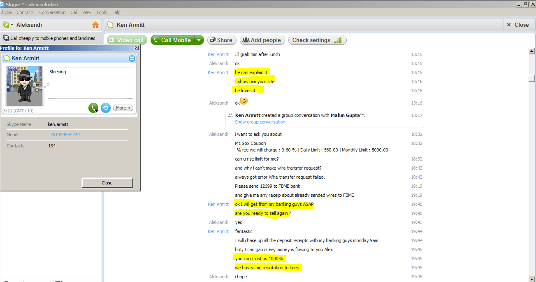Click Ken Armitt's avatar picture in the profile
The image size is (536, 282).
click(25, 85)
